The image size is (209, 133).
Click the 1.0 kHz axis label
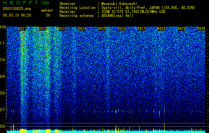pyautogui.click(x=2, y=60)
